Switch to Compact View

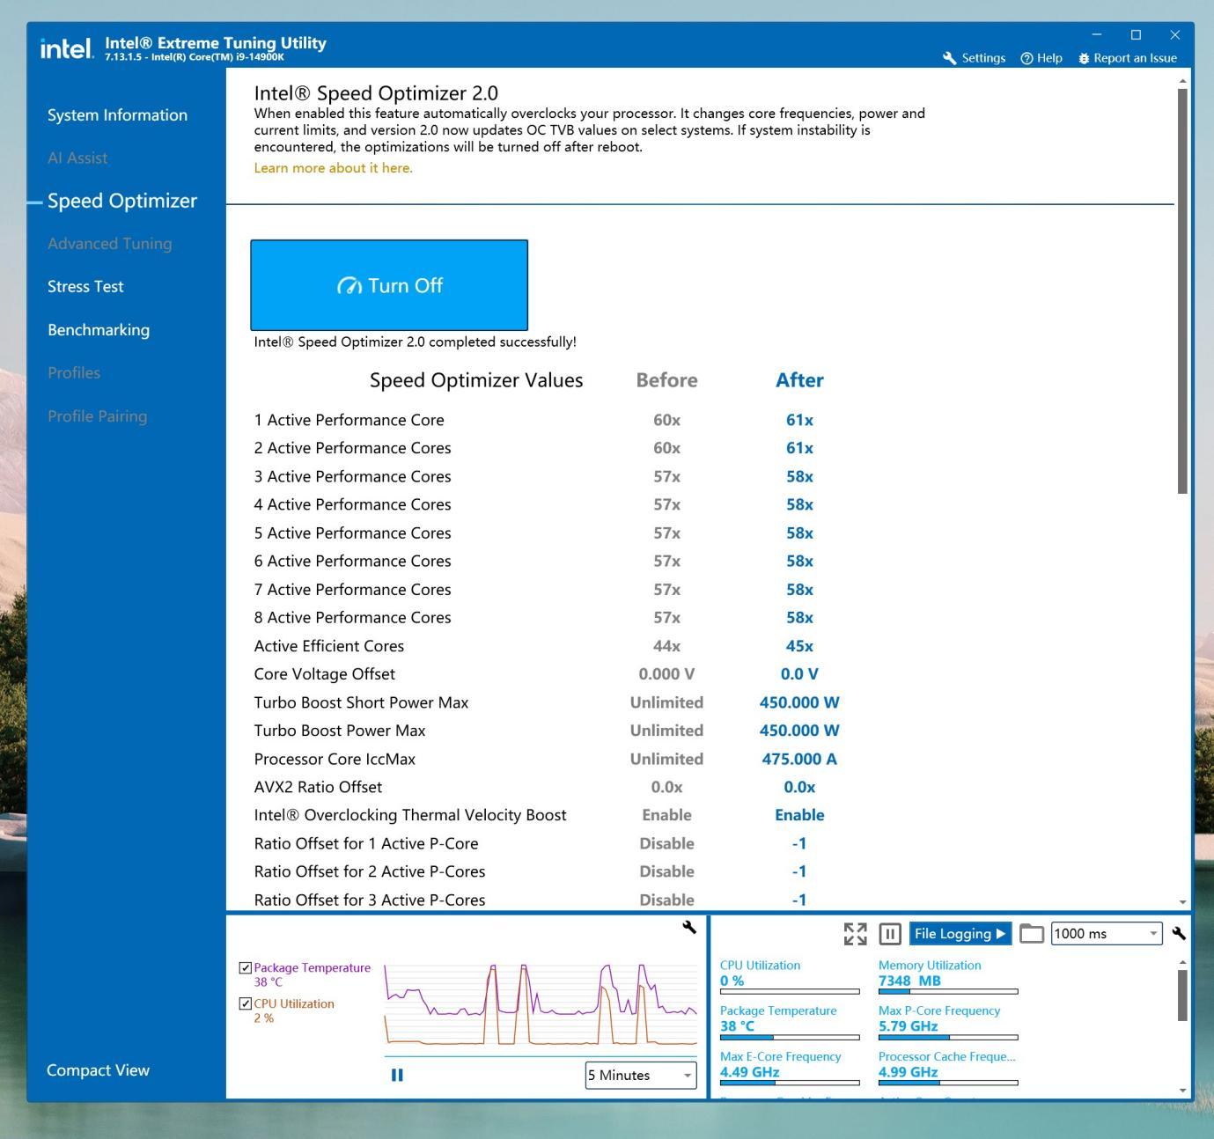[98, 1070]
